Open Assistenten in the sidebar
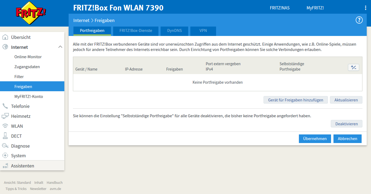 coord(32,166)
